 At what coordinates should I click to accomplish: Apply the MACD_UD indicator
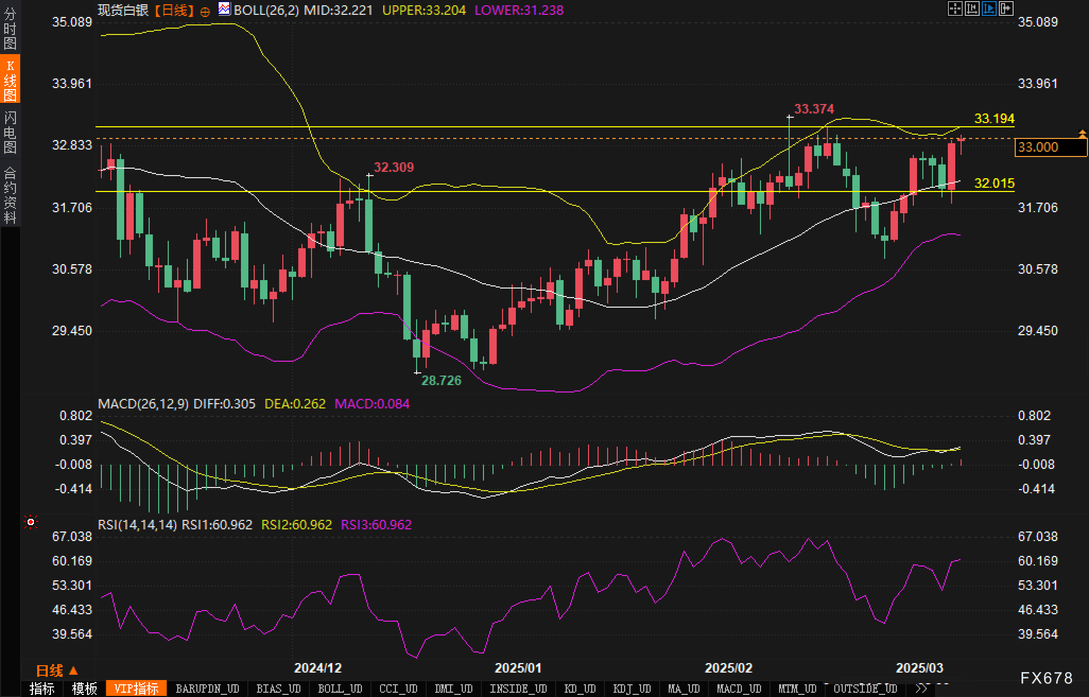[x=739, y=689]
